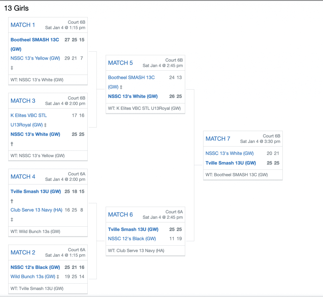Screen dimensions: 323x297
Task: Click Match 5 work team K Elites VBC STL U13Royal
Action: 144,108
